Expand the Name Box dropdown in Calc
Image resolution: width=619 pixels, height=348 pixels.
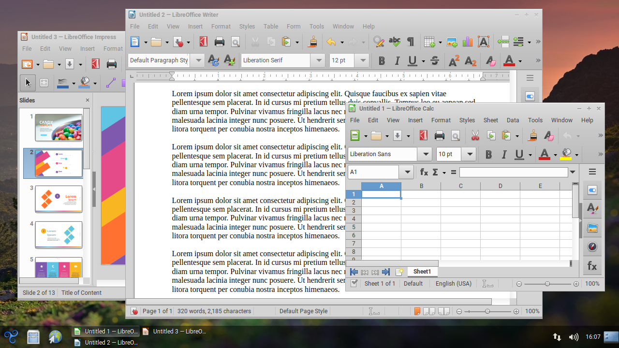coord(407,172)
